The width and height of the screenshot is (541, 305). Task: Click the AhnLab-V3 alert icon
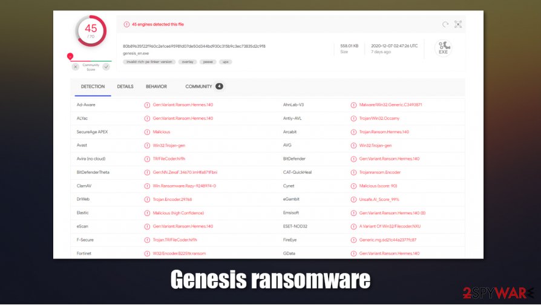click(353, 105)
